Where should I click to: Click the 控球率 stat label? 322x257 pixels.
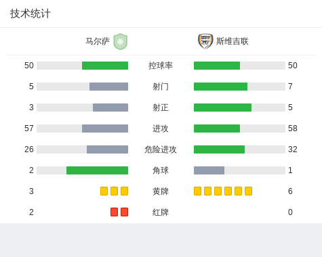pos(161,66)
